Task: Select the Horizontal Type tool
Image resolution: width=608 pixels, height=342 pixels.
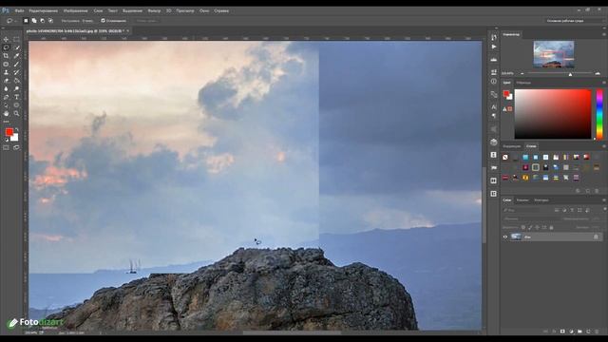Action: [16, 97]
